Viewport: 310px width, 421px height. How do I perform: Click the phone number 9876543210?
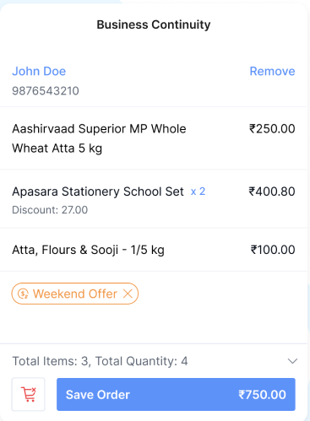click(46, 91)
